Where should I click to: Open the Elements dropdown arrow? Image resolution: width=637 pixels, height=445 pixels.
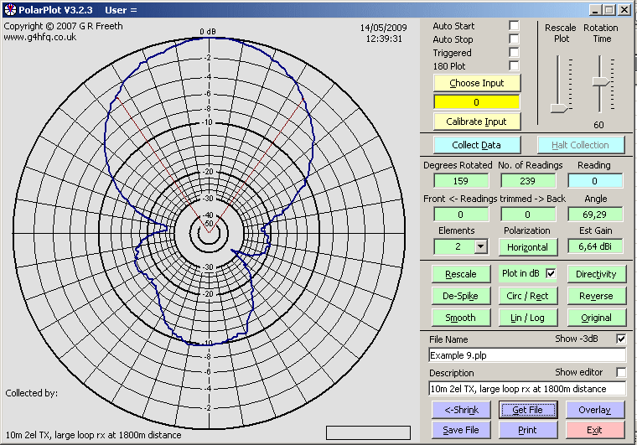pos(480,246)
